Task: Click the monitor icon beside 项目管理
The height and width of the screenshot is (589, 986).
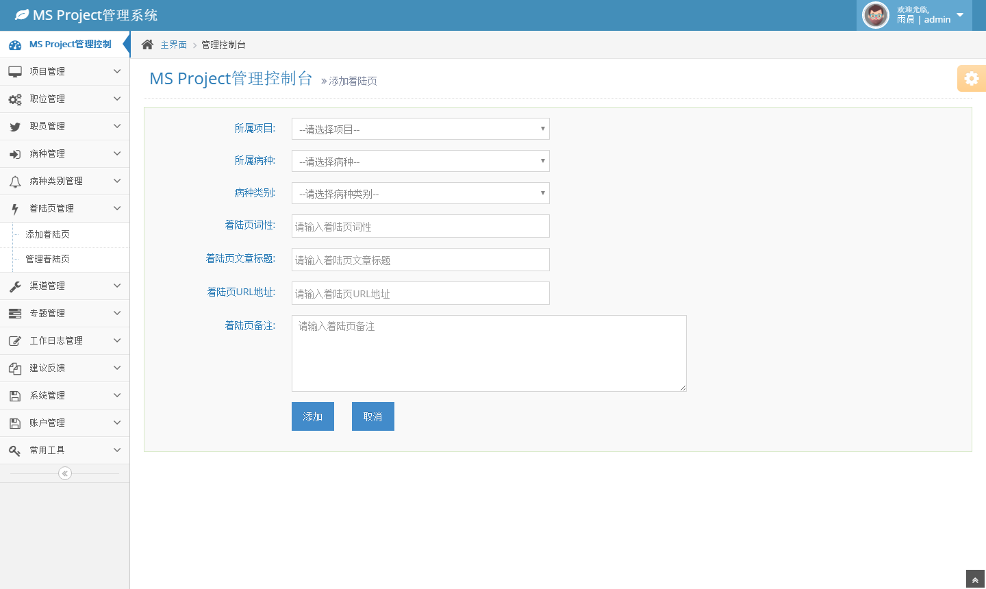Action: [15, 71]
